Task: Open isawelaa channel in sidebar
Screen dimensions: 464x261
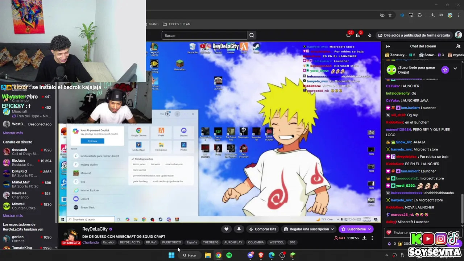Action: coord(28,195)
